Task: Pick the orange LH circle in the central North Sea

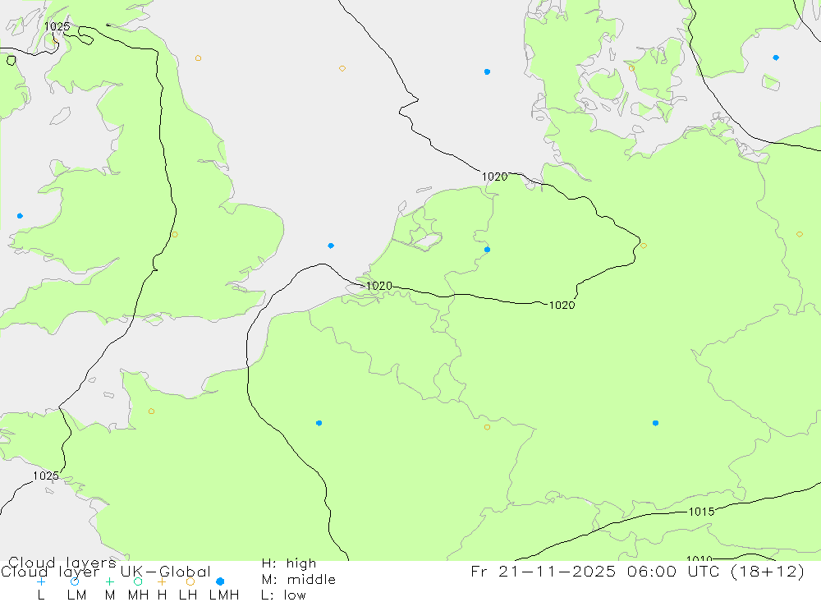Action: tap(342, 69)
